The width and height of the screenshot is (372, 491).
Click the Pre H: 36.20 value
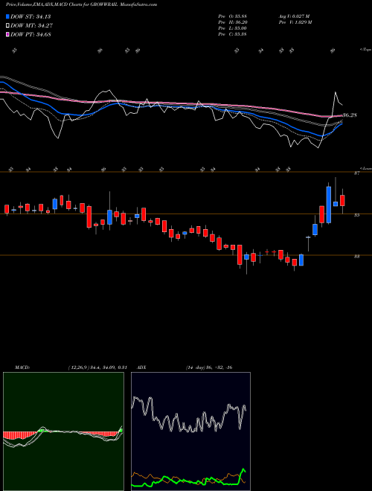tap(232, 22)
